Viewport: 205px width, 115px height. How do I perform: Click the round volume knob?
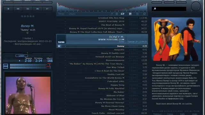coord(196,6)
